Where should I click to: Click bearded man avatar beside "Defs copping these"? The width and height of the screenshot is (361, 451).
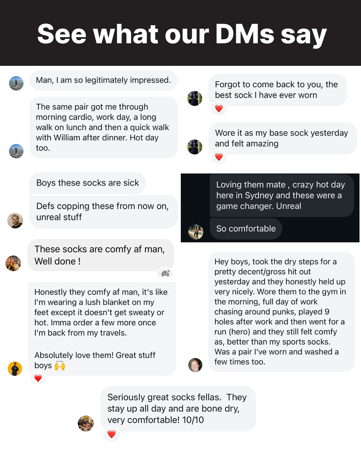click(15, 221)
